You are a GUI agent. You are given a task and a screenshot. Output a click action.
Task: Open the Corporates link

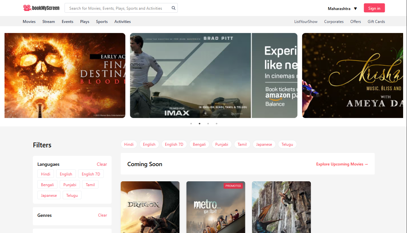click(334, 22)
